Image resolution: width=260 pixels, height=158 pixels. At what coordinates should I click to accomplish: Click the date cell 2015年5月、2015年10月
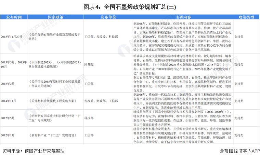pyautogui.click(x=14, y=64)
